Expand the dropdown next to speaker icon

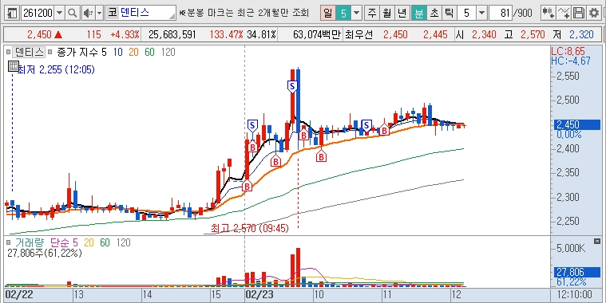point(99,14)
